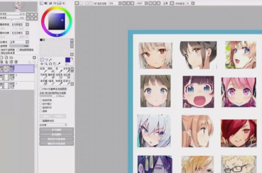Click rotate 90° clockwise button

[56, 144]
